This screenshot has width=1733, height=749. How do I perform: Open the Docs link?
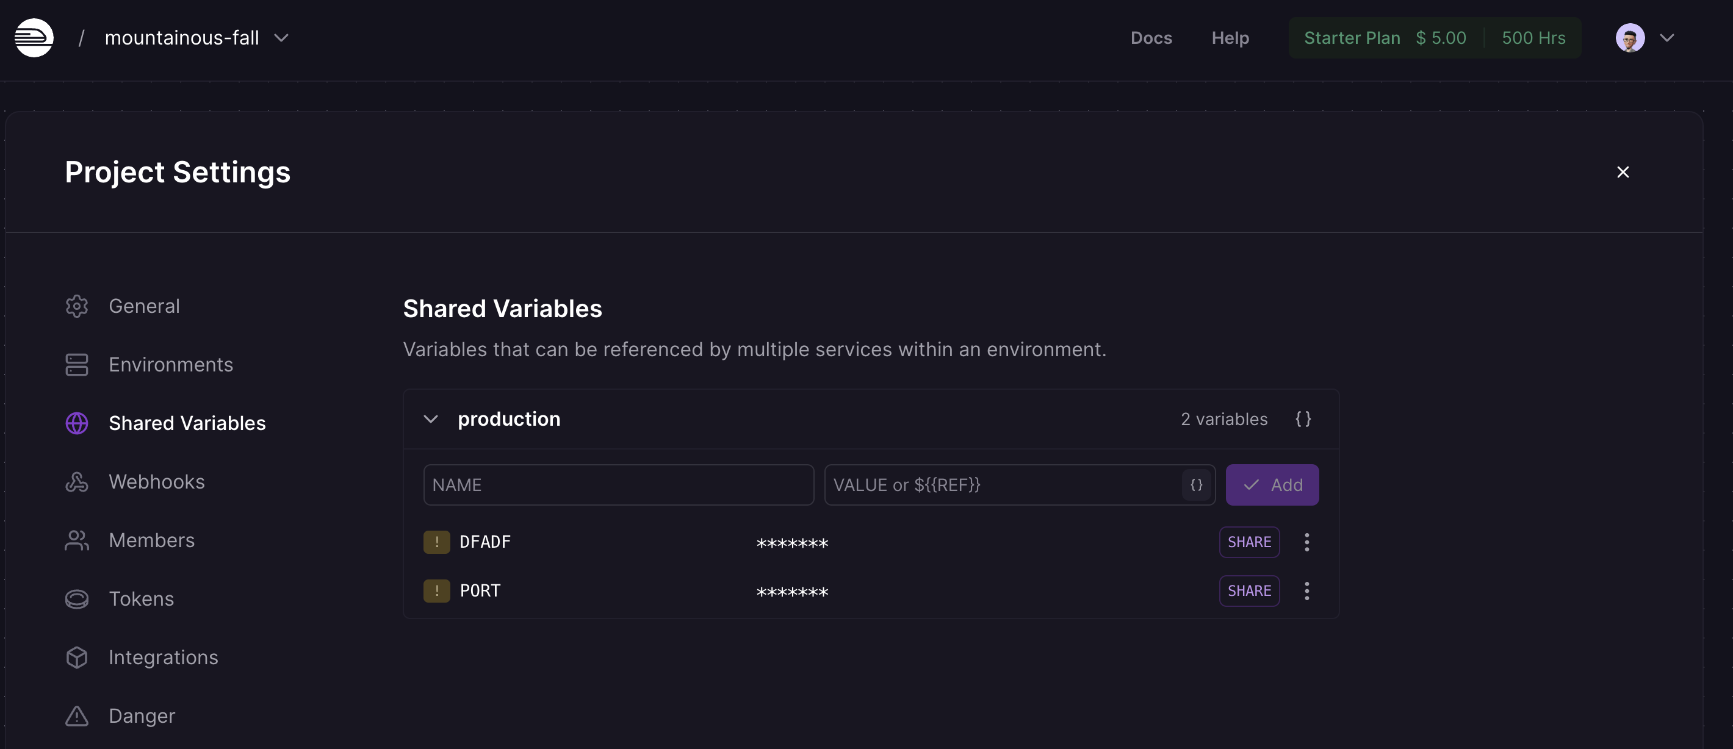tap(1151, 38)
